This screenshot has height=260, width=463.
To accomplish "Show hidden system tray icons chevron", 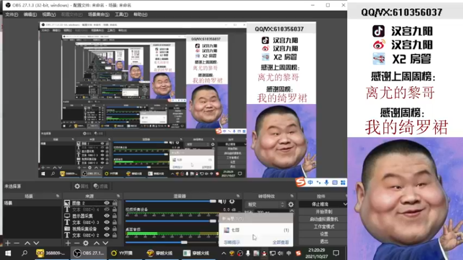I will pos(223,253).
